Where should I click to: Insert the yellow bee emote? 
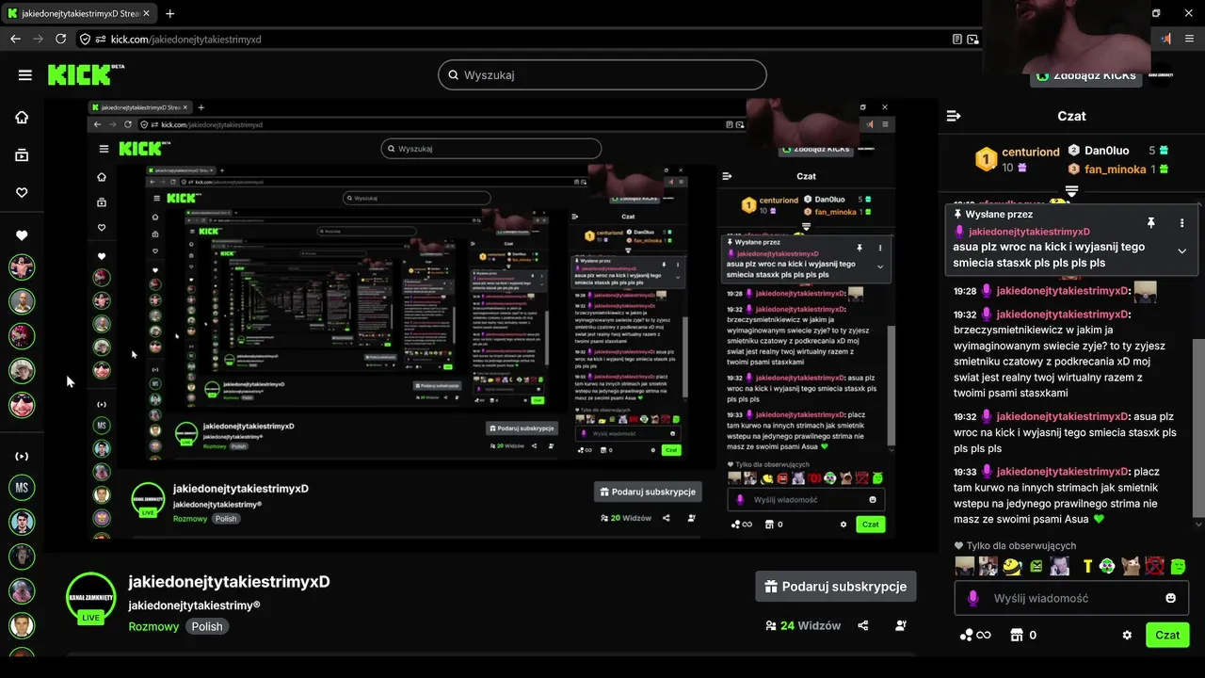(x=1013, y=566)
